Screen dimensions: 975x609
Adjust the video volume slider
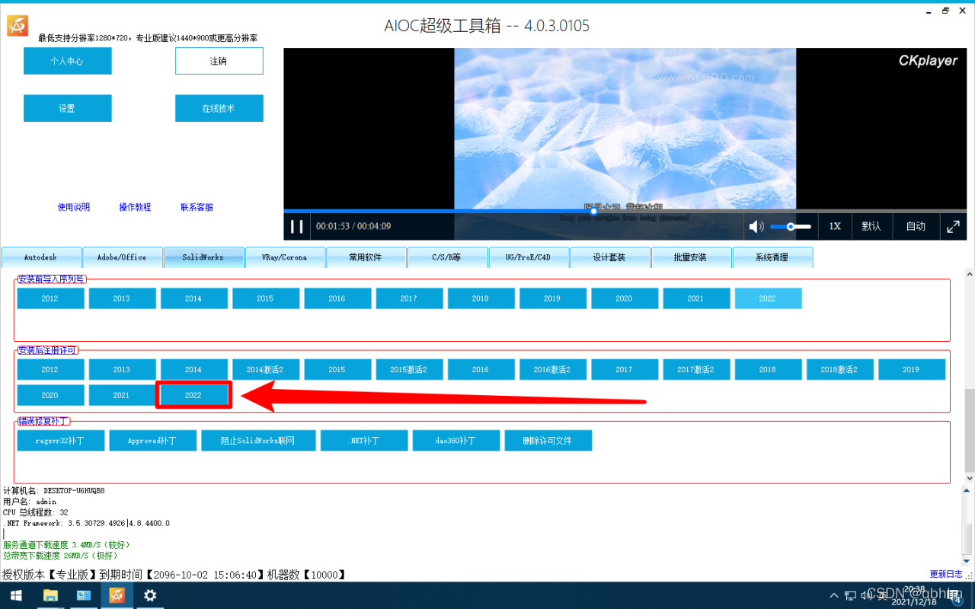[790, 226]
